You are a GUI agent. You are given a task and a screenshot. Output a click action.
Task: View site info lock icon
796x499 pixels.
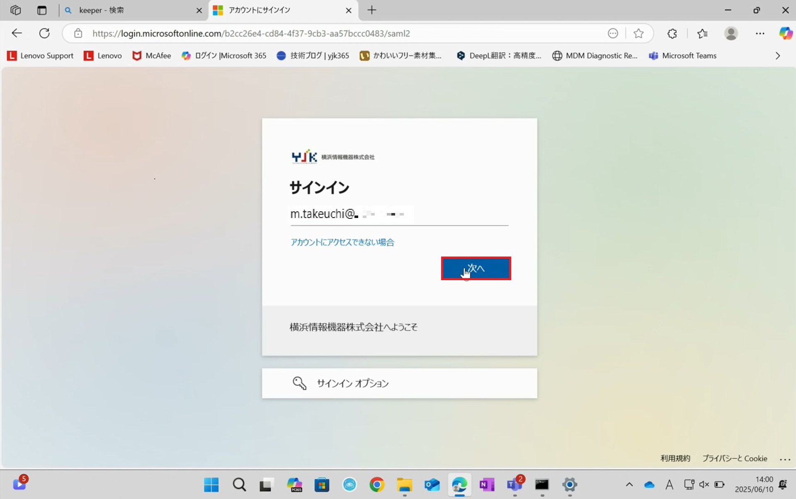point(78,34)
